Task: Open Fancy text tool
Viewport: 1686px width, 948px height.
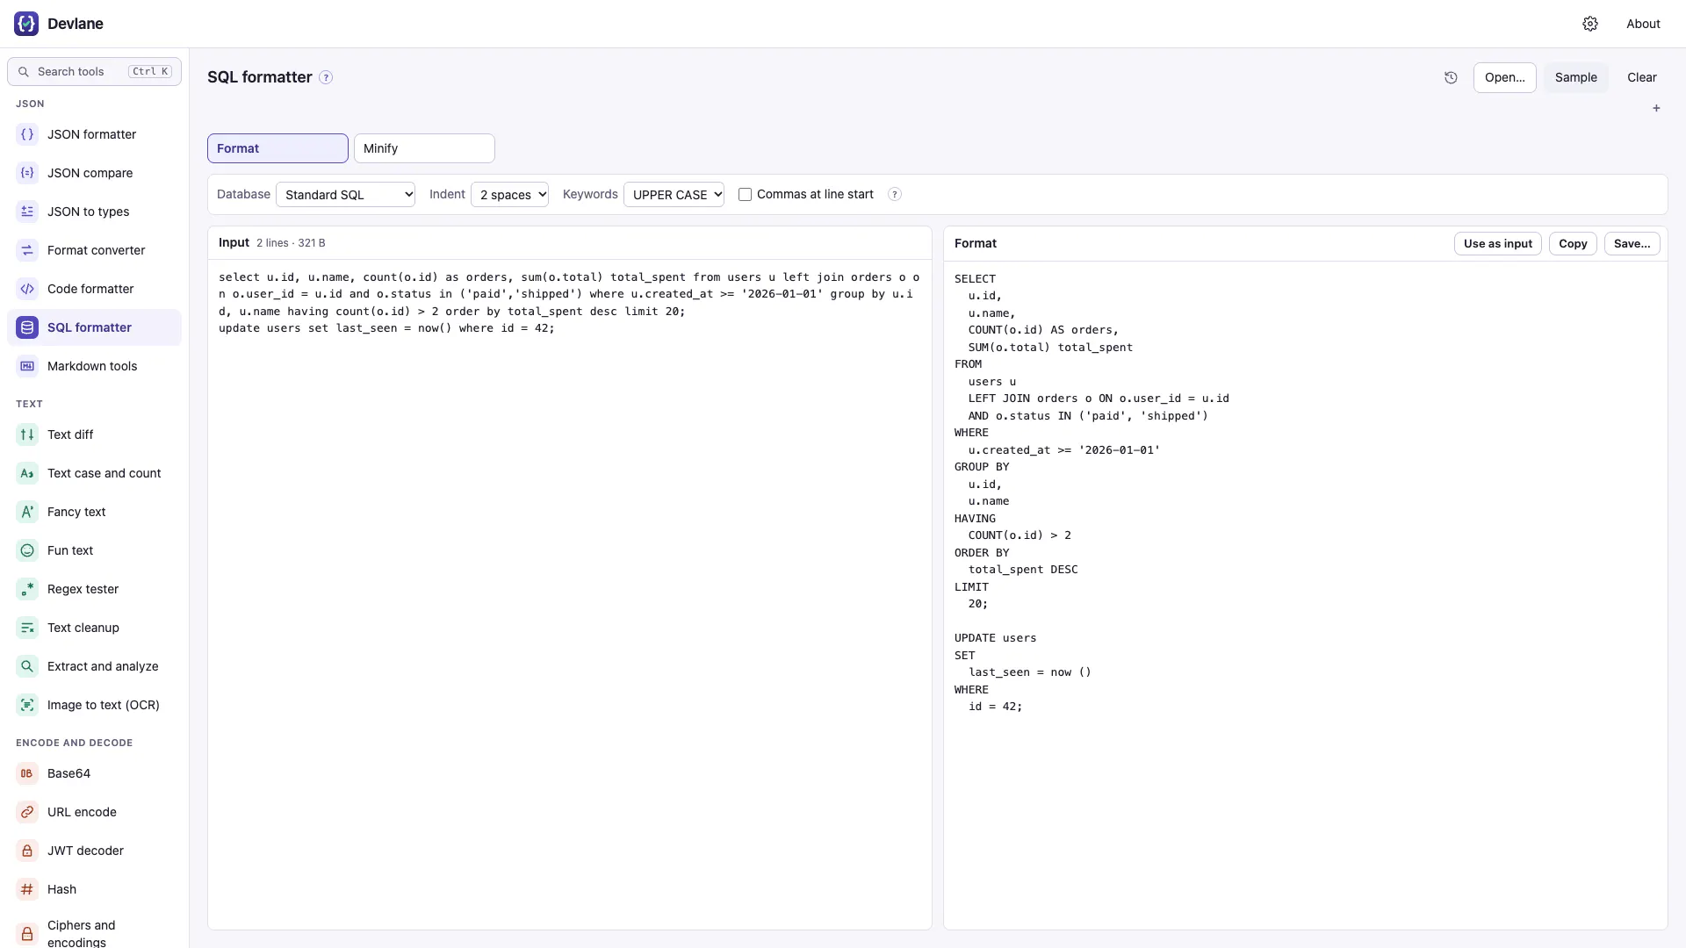Action: tap(94, 512)
